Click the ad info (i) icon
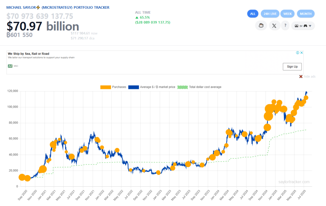 (x=298, y=53)
